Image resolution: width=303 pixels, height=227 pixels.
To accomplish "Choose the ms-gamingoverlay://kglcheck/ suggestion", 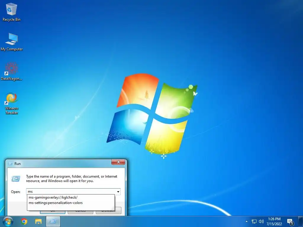I will [71, 197].
